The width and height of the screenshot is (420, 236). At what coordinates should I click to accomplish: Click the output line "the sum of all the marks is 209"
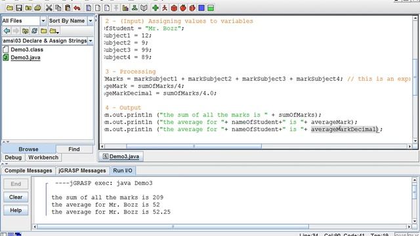108,197
